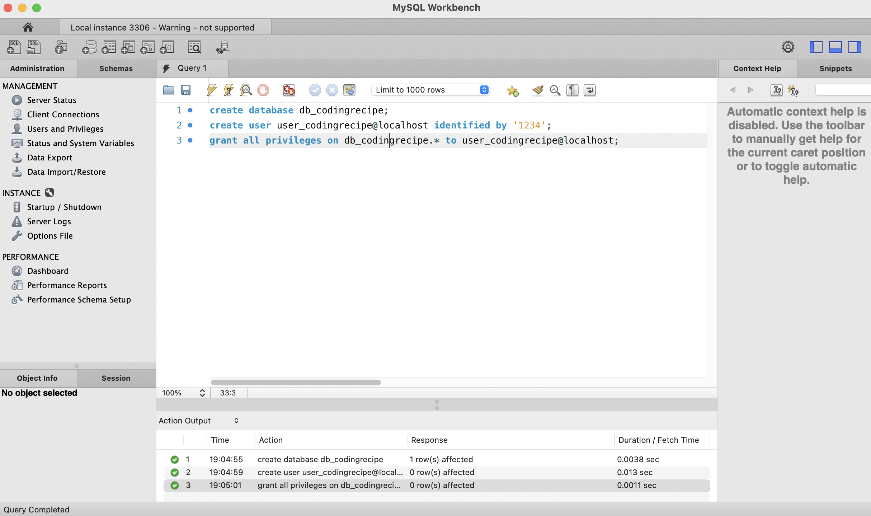The width and height of the screenshot is (871, 516).
Task: Create new function icon
Action: [167, 47]
